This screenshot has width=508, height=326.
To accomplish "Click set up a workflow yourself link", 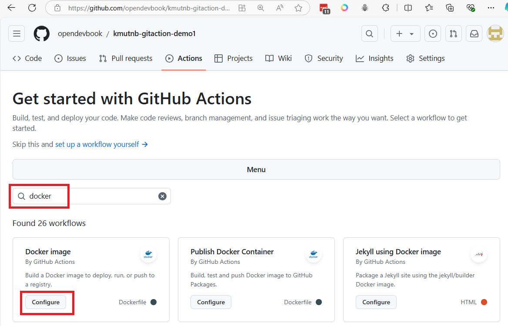I will pyautogui.click(x=101, y=144).
